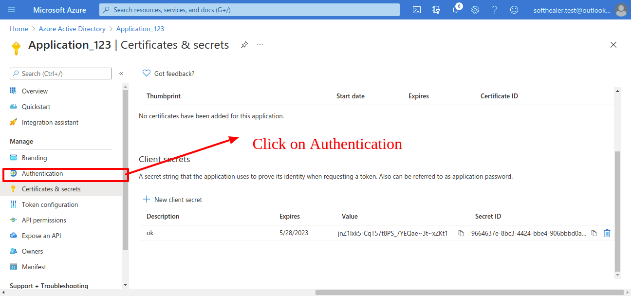This screenshot has height=296, width=631.
Task: Click the Start date column header
Action: pos(351,96)
